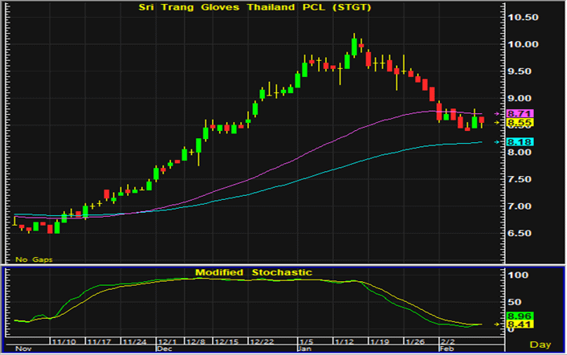Select the Jan month label
567x355 pixels.
click(304, 349)
